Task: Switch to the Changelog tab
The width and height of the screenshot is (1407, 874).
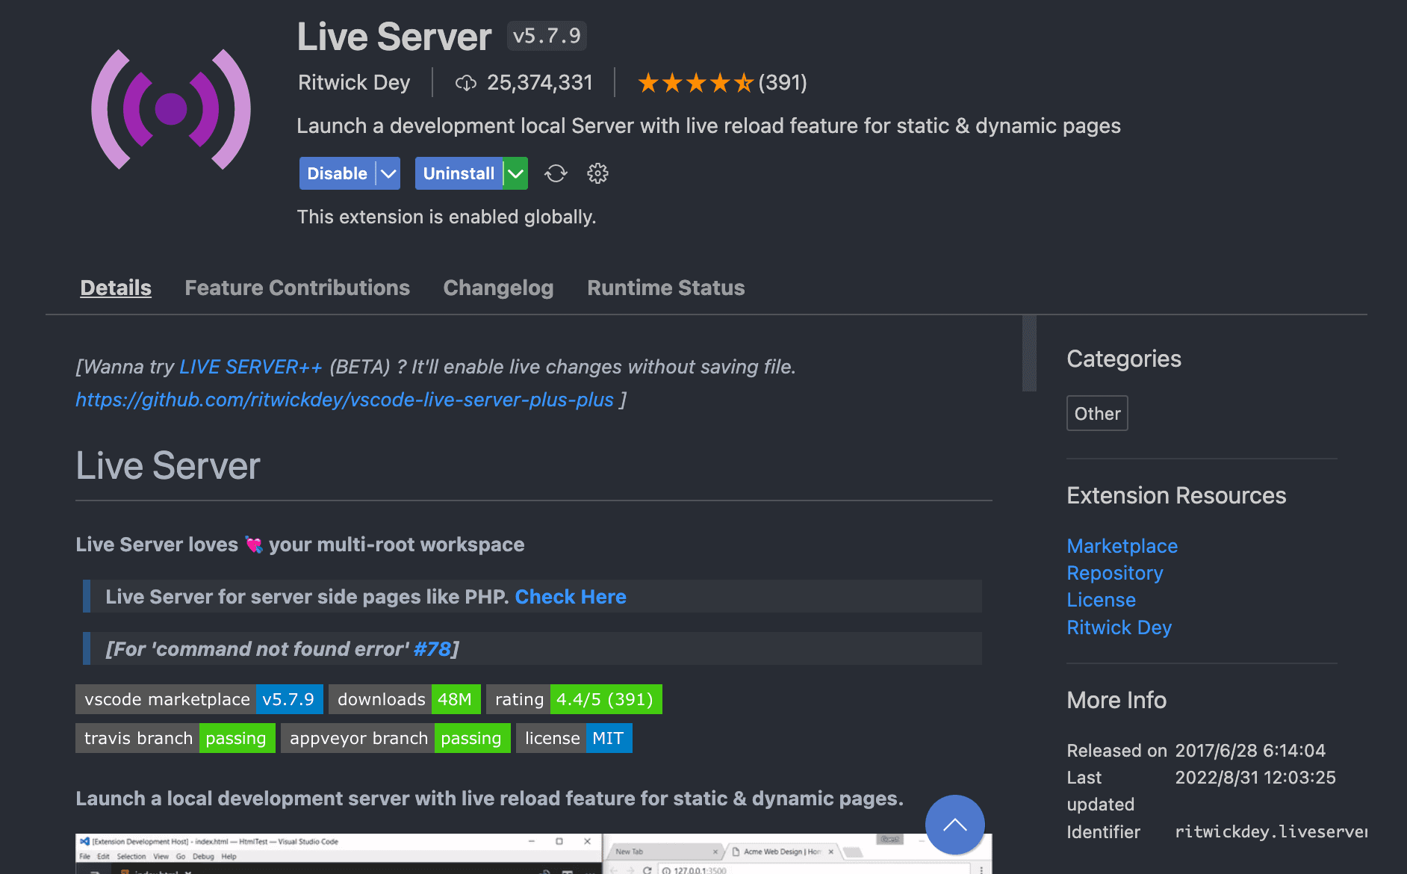Action: 498,288
